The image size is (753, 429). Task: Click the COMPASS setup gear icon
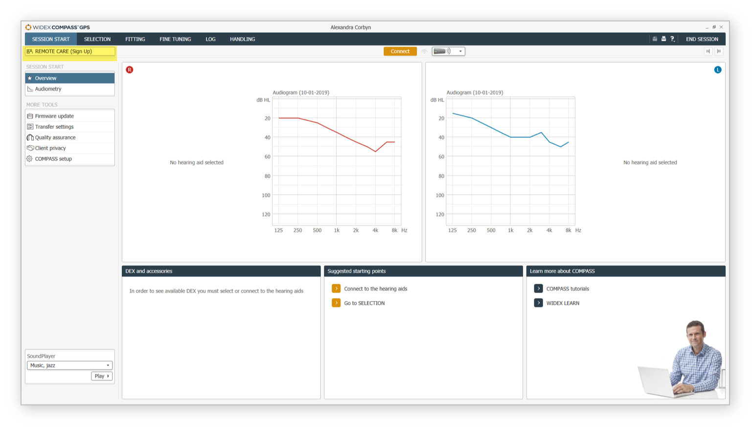[x=30, y=159]
